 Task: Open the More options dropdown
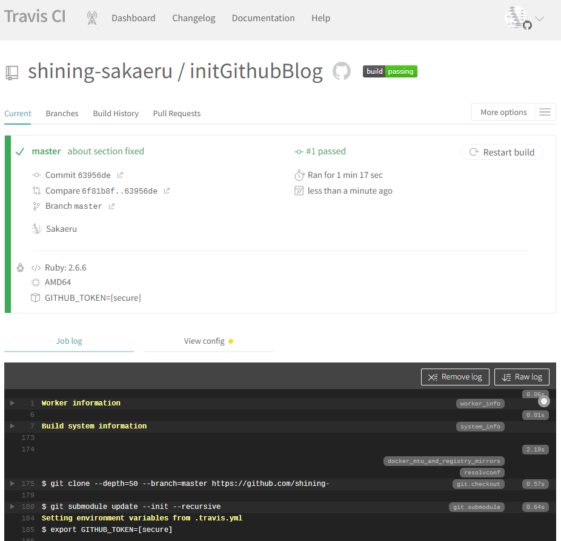[x=503, y=112]
